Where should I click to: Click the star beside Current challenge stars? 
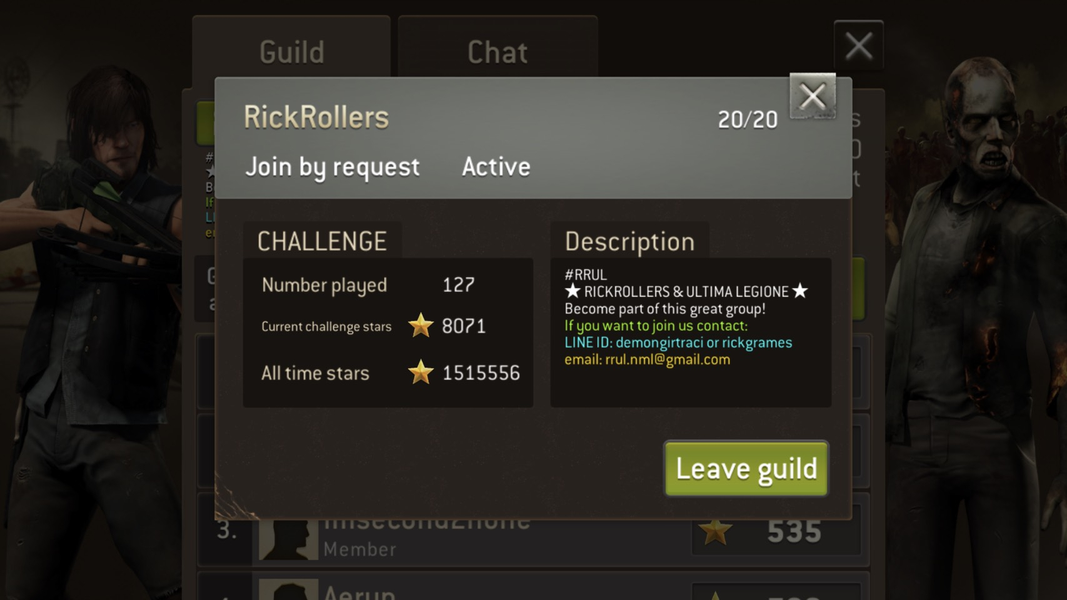pyautogui.click(x=421, y=326)
